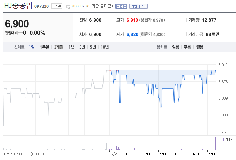Click the 거래량 volume legend marker
The height and width of the screenshot is (160, 236).
point(224,139)
